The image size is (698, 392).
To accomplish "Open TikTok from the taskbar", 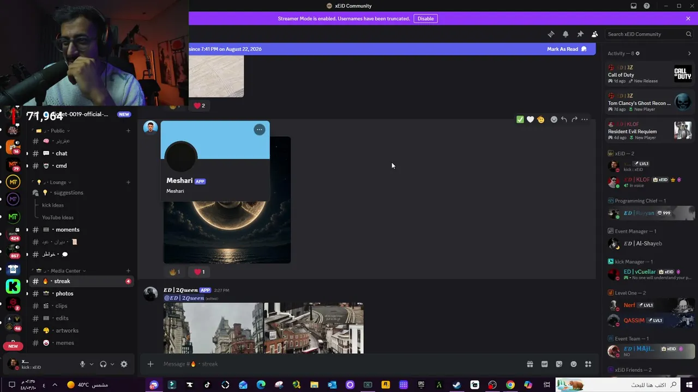I will pos(207,385).
